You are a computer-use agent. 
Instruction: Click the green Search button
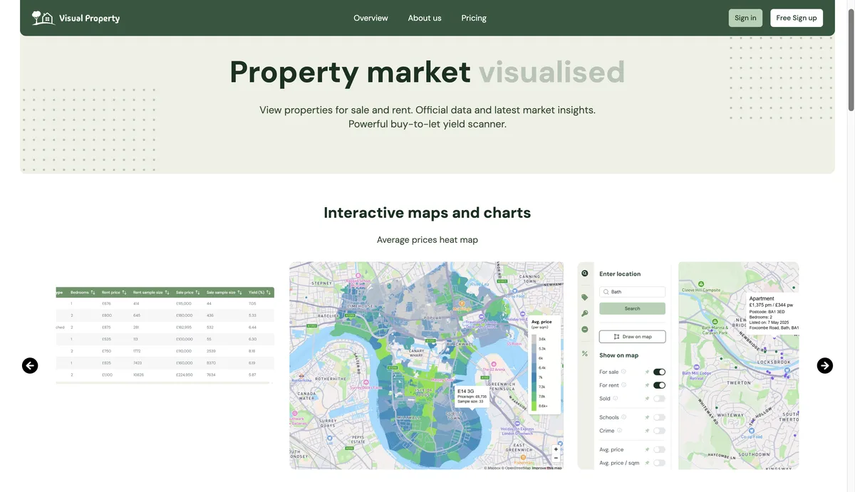coord(632,308)
